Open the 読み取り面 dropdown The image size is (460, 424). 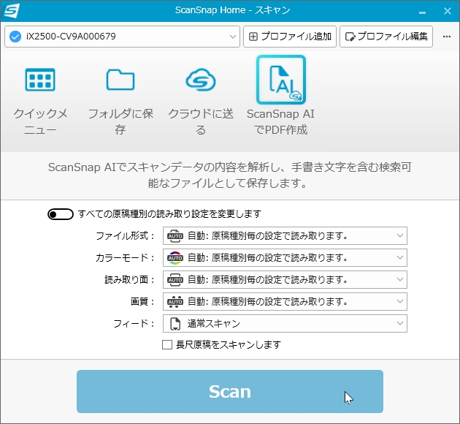click(x=285, y=279)
